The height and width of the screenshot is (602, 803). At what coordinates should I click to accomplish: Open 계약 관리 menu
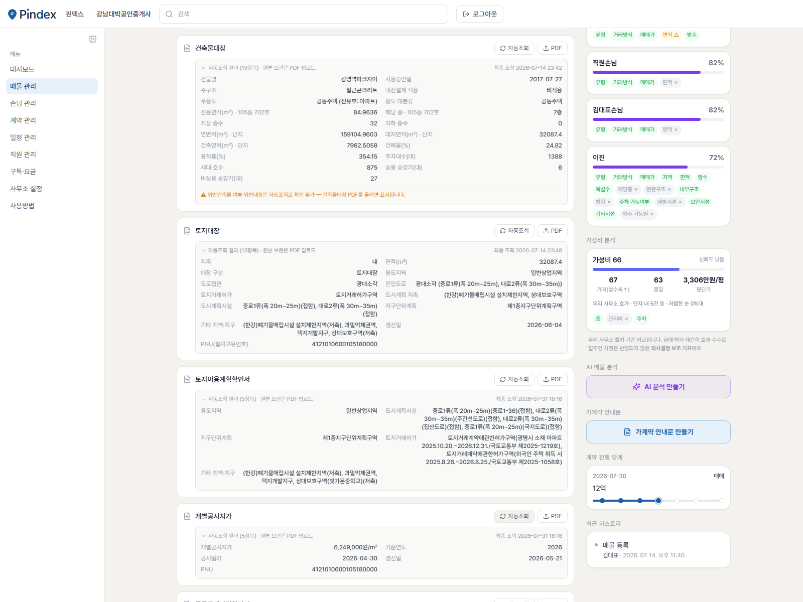point(52,120)
